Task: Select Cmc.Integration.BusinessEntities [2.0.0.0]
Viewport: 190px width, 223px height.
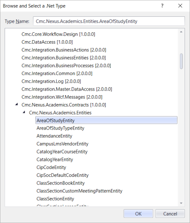Action: (x=64, y=58)
